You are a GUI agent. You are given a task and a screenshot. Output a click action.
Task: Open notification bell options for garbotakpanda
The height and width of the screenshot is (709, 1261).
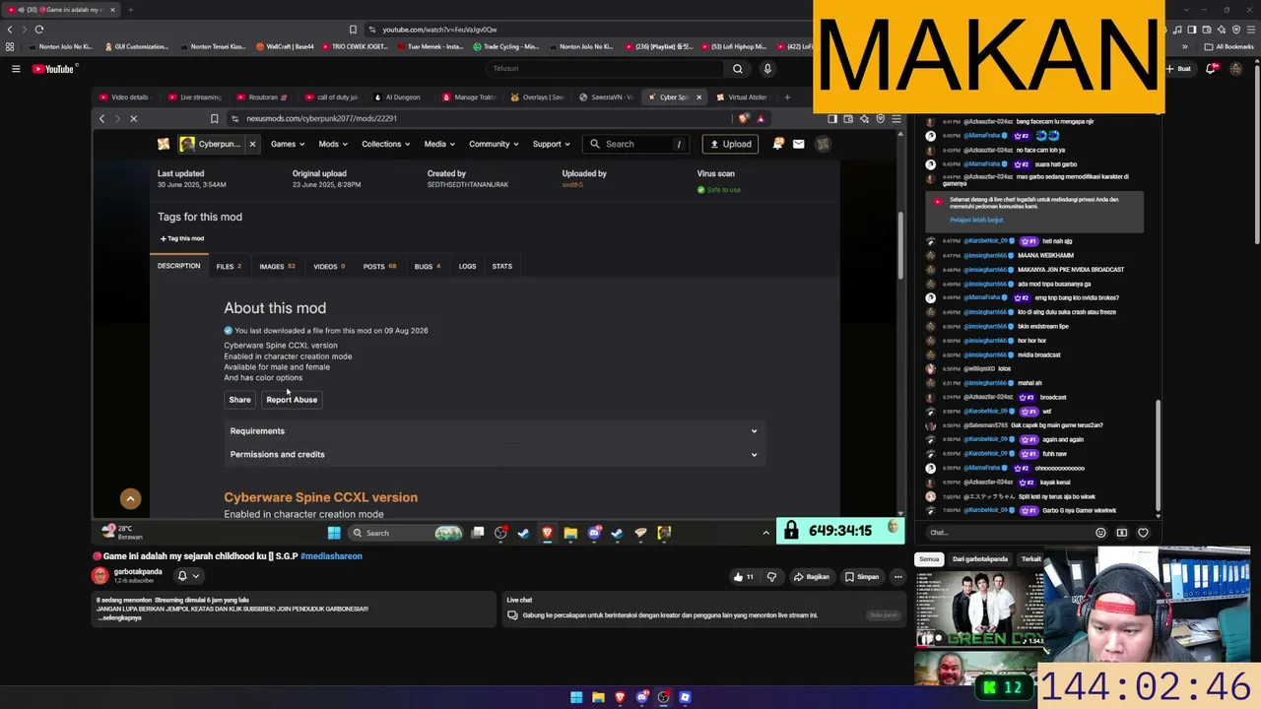[187, 576]
